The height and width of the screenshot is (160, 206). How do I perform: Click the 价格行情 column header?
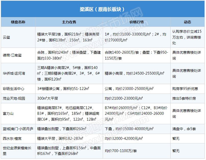coord(137,22)
